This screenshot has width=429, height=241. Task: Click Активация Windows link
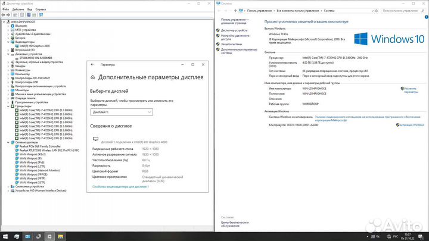412,125
